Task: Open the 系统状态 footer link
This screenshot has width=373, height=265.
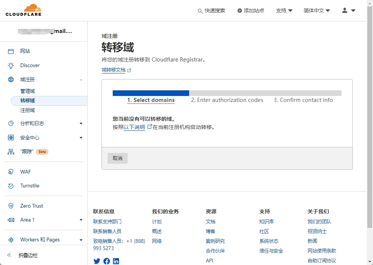Action: (x=269, y=241)
